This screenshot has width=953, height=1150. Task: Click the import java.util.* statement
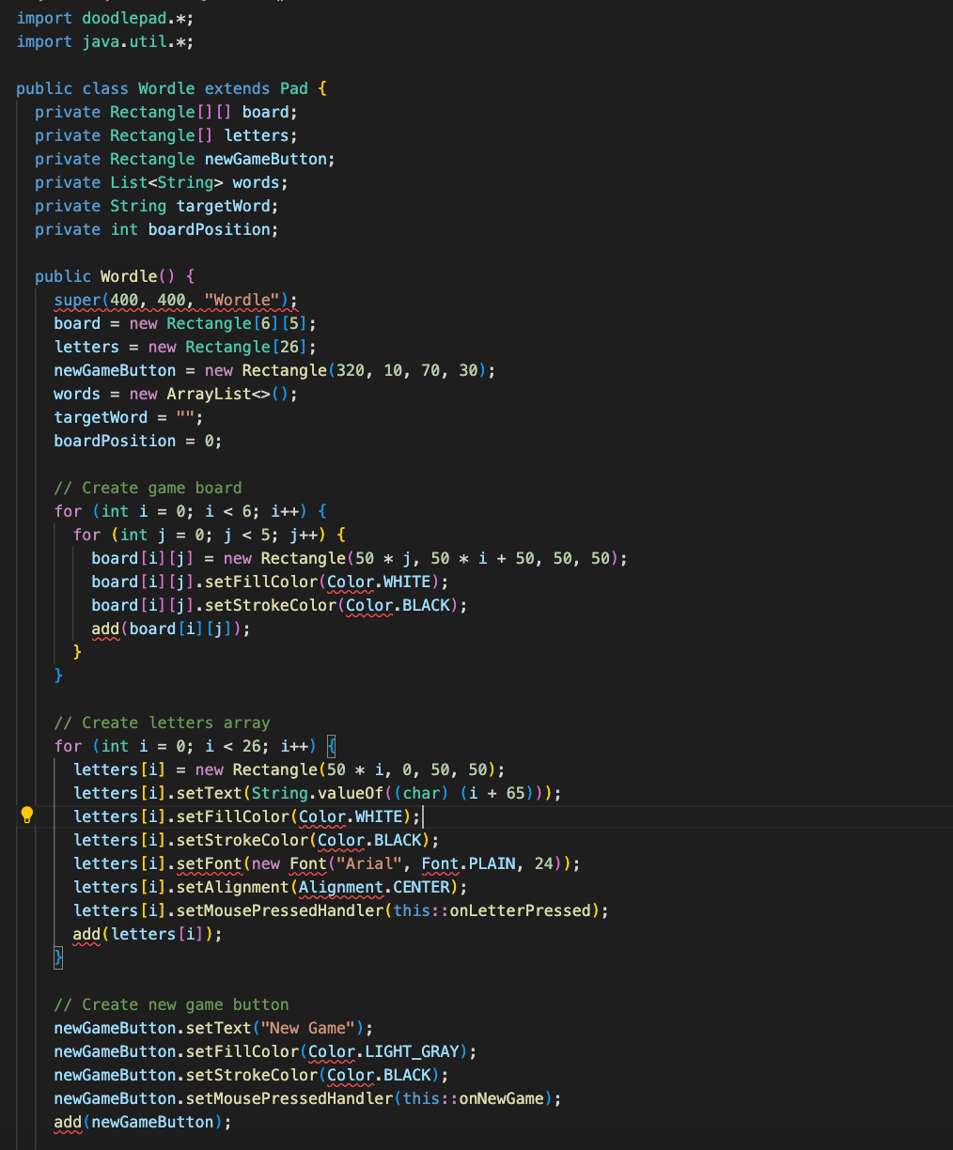[103, 40]
